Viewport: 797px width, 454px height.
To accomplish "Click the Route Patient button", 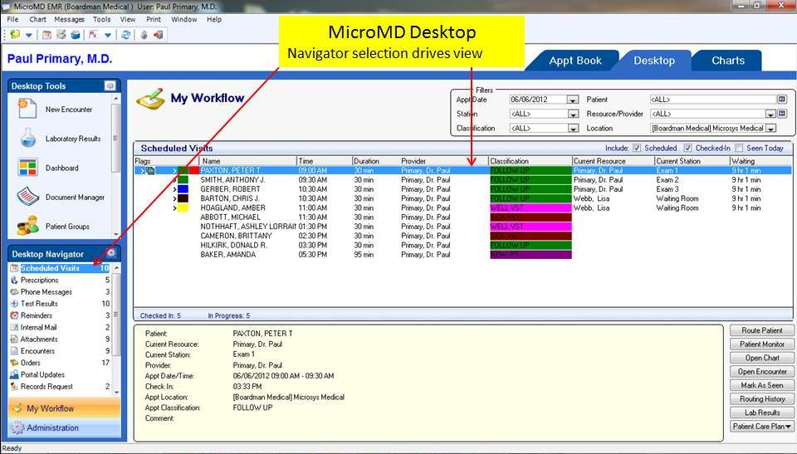I will (x=762, y=330).
